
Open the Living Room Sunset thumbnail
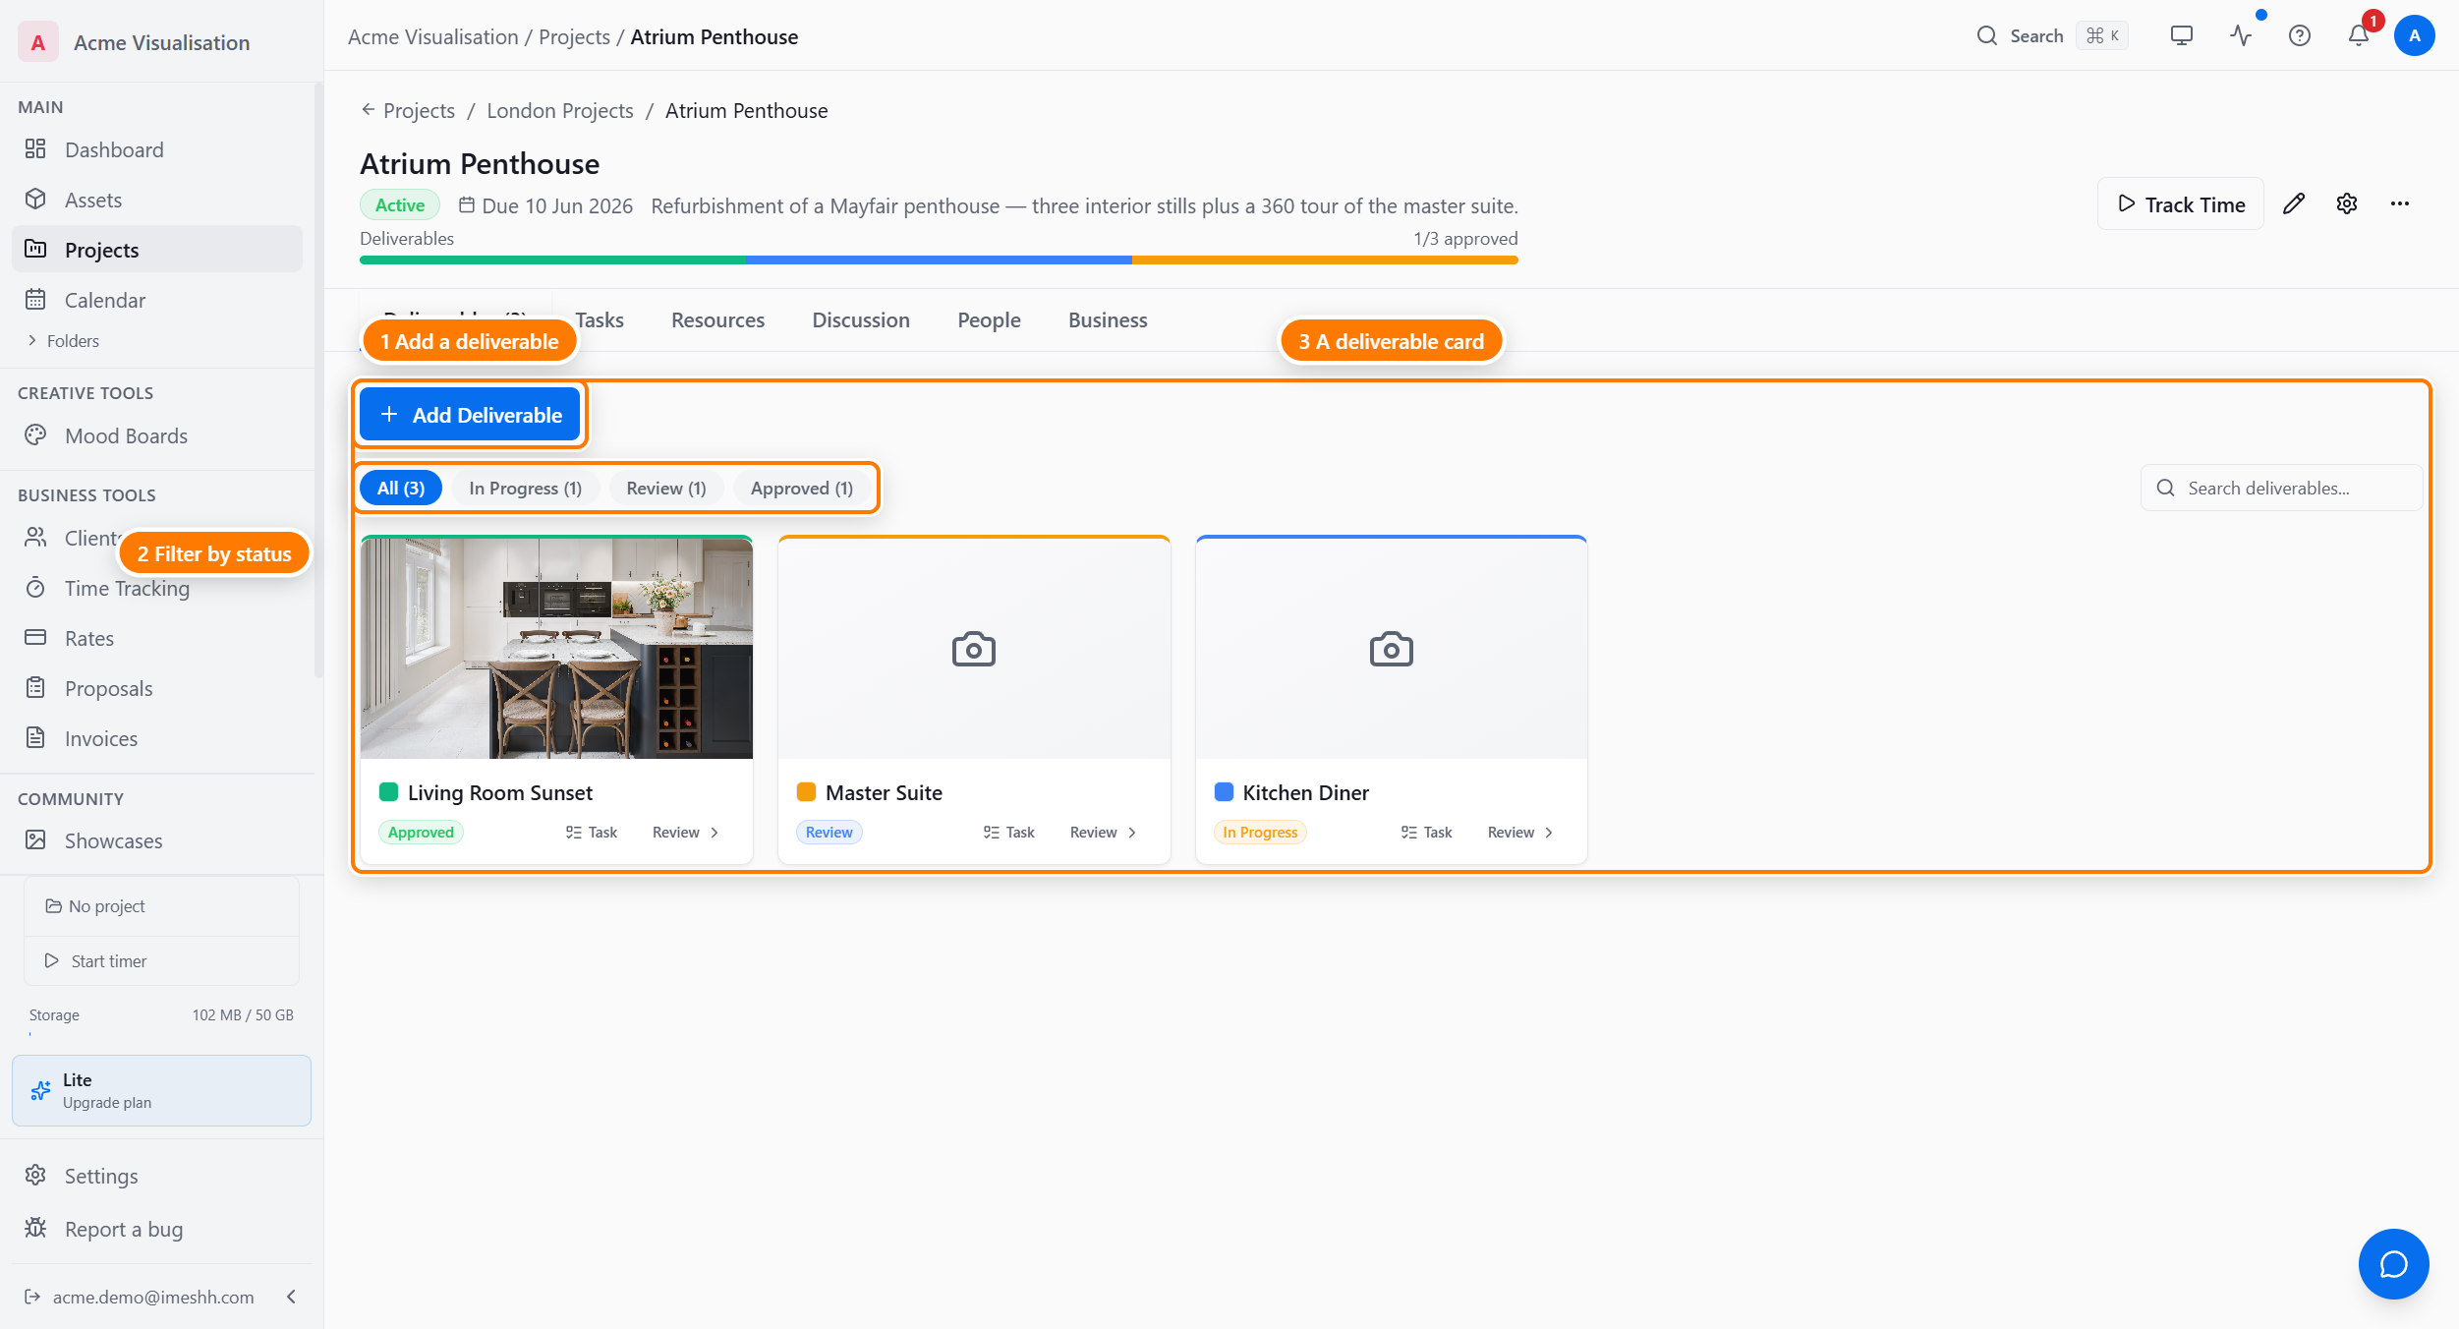tap(556, 648)
